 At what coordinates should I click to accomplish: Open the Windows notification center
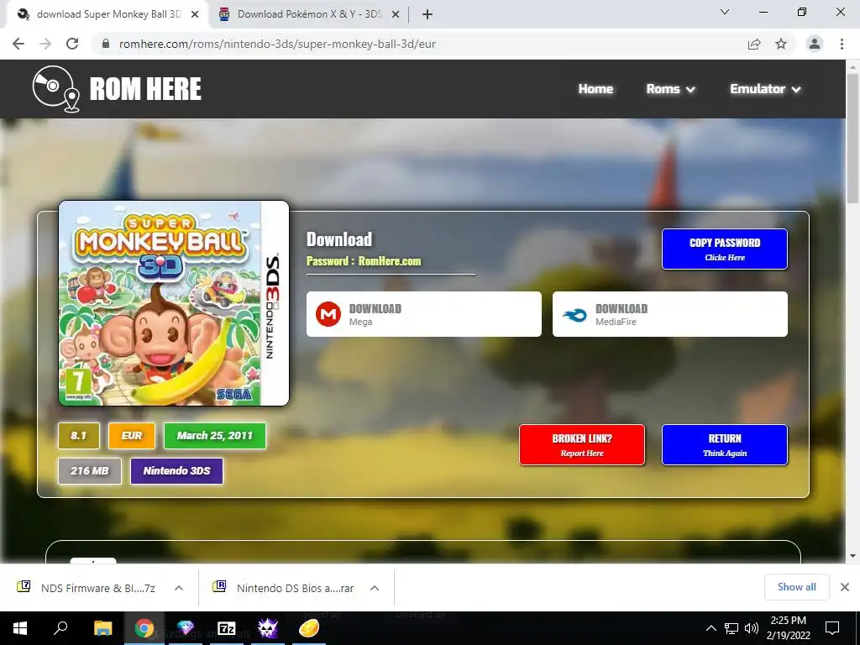(x=832, y=628)
